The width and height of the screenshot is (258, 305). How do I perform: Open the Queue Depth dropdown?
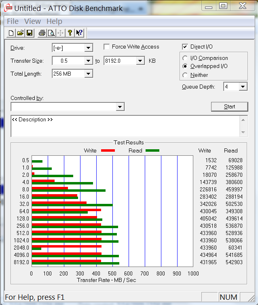tap(243, 87)
